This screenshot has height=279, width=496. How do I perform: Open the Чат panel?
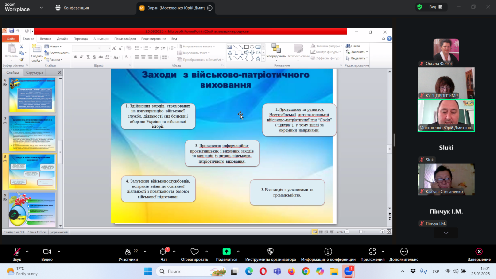tap(163, 252)
